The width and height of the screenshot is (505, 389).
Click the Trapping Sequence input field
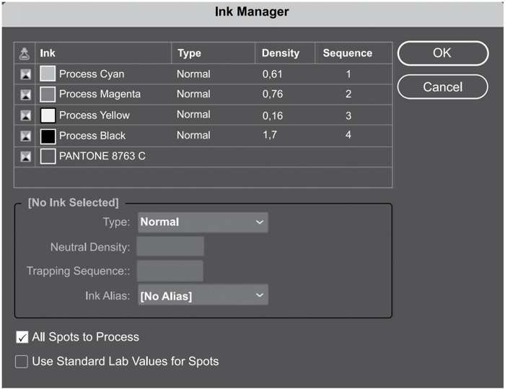(170, 271)
